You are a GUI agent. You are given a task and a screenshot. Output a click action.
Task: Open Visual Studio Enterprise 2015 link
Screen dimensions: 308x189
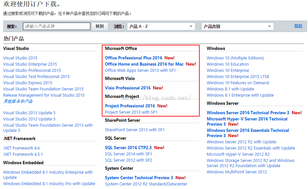tap(30, 64)
